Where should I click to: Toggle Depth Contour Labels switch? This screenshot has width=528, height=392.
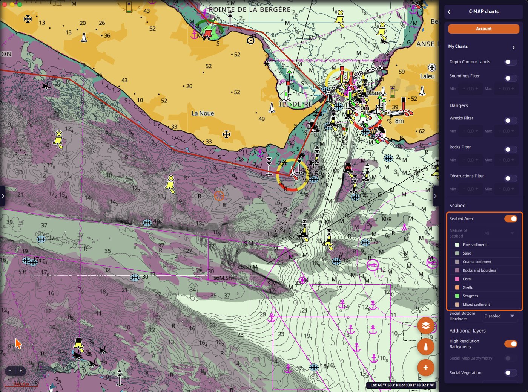[x=511, y=62]
